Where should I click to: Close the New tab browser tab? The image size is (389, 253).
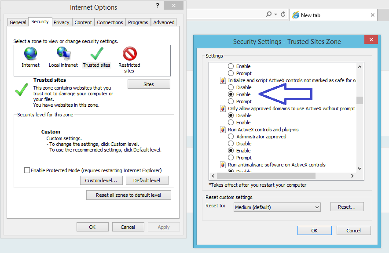point(373,15)
